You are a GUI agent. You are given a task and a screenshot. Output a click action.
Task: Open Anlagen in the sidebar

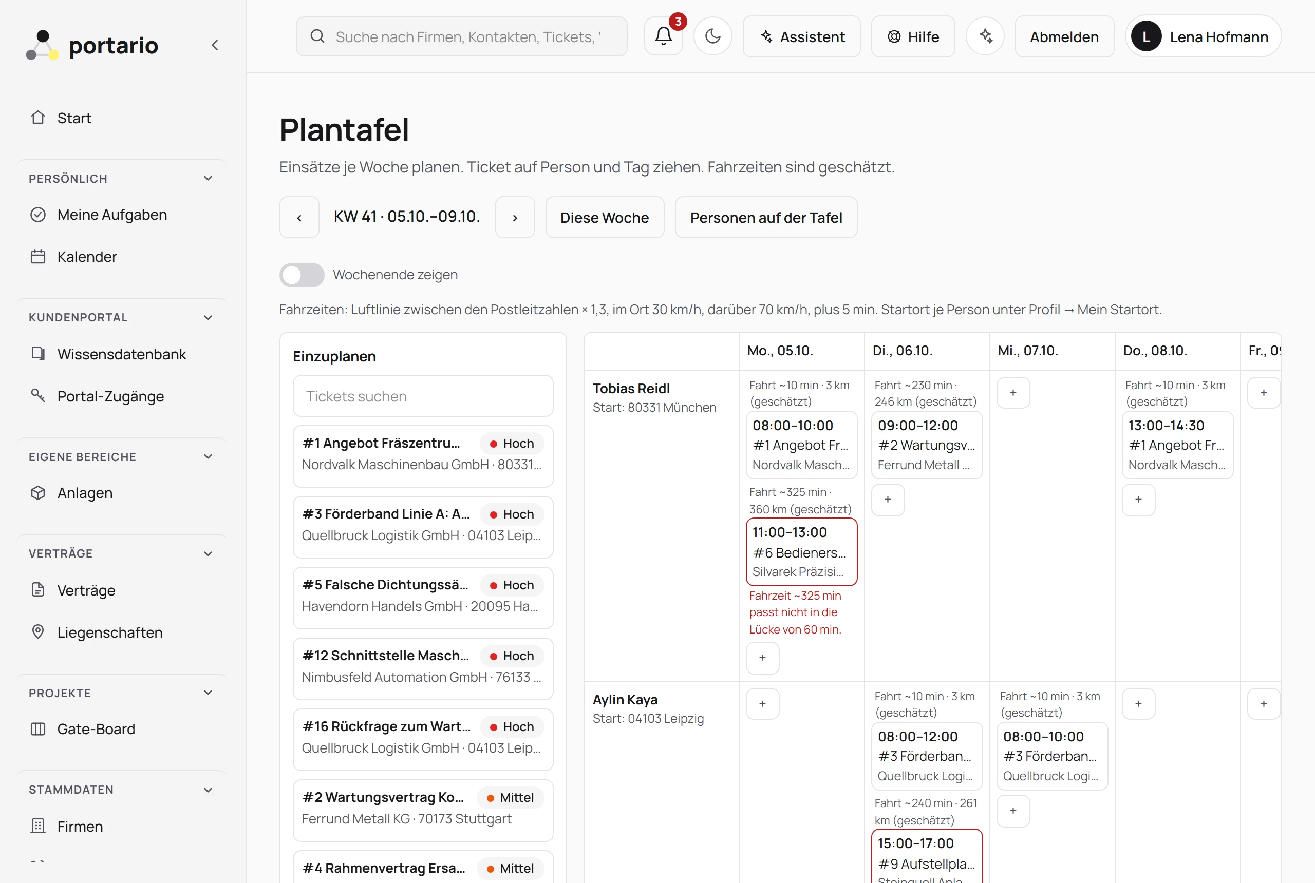point(122,493)
